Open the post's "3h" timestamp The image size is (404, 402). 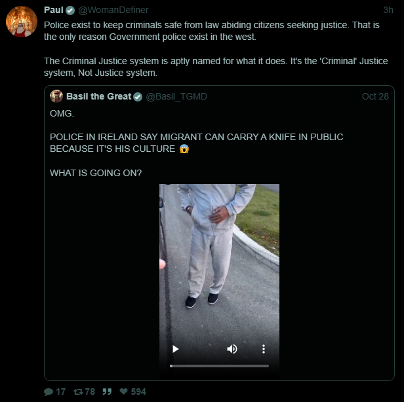click(x=388, y=10)
